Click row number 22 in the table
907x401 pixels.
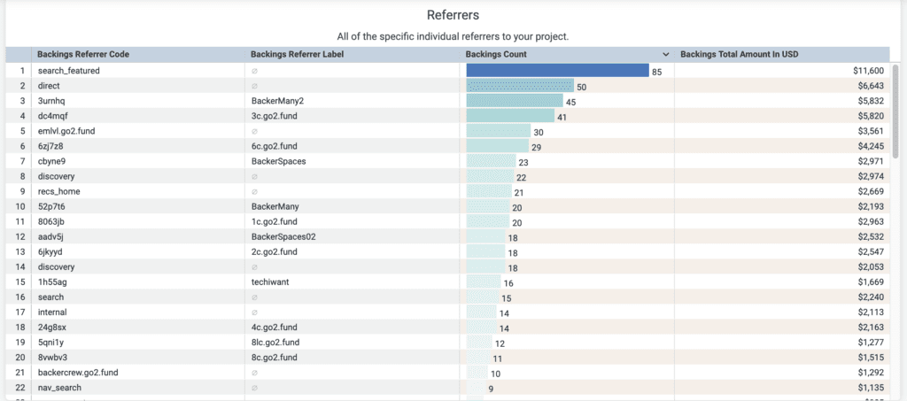[19, 388]
